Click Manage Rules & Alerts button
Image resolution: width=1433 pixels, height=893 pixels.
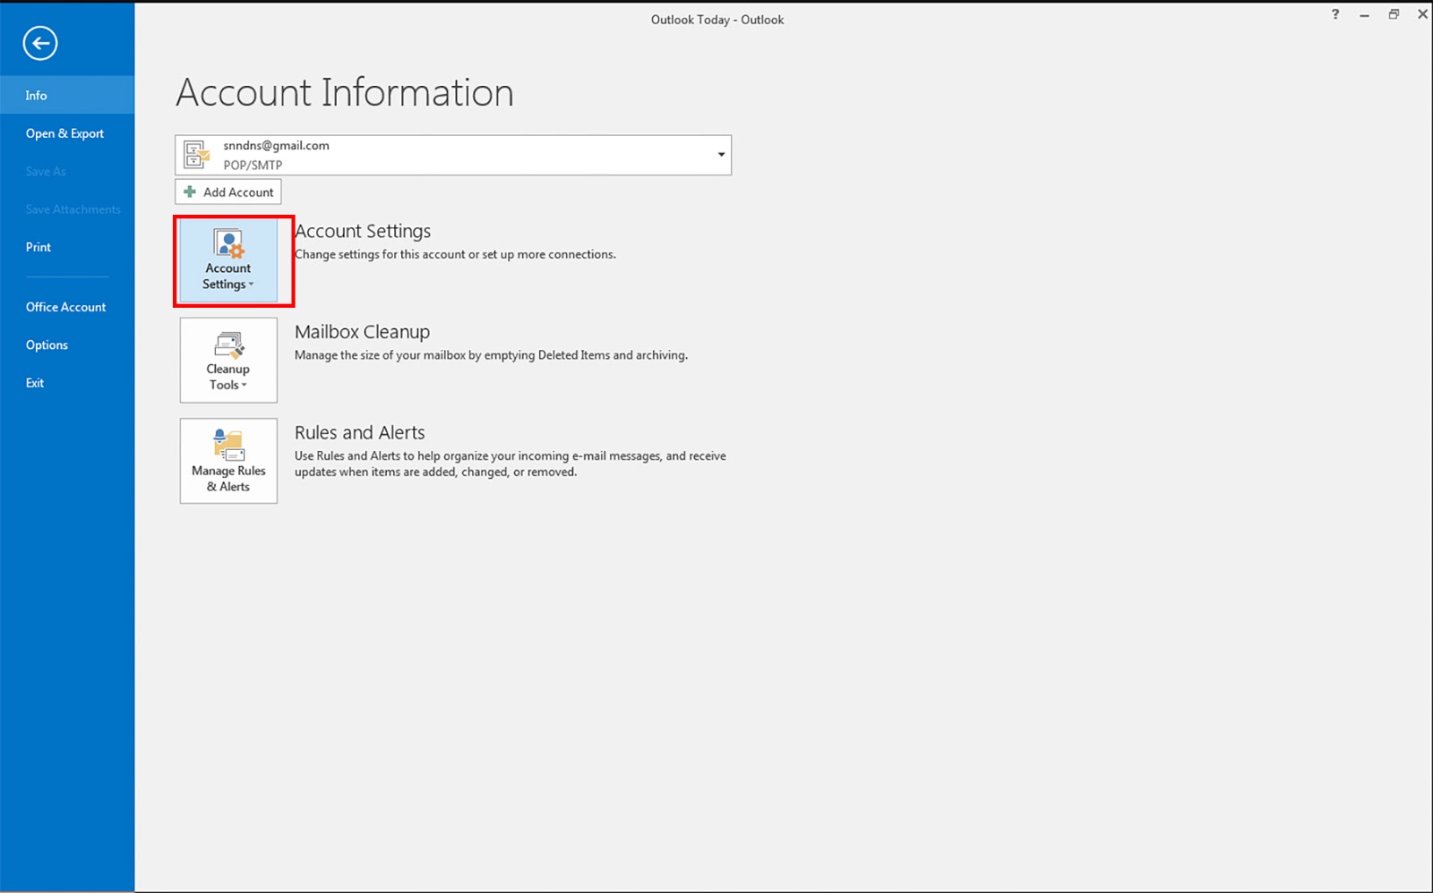pos(228,461)
